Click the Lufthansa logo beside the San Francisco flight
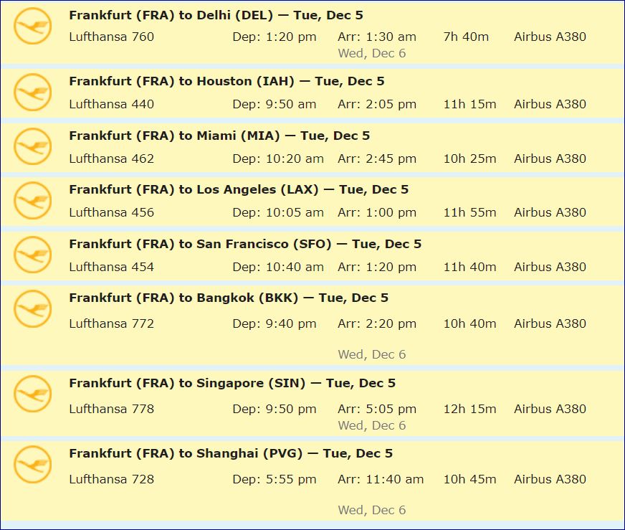Image resolution: width=625 pixels, height=530 pixels. pyautogui.click(x=33, y=255)
